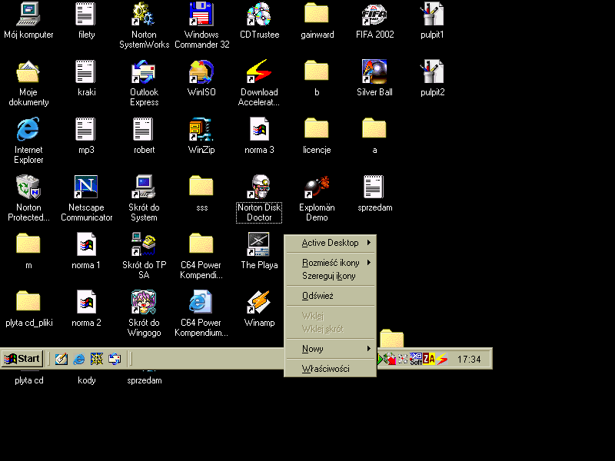This screenshot has width=615, height=461.
Task: Select the Silver Ball game icon
Action: tap(374, 71)
